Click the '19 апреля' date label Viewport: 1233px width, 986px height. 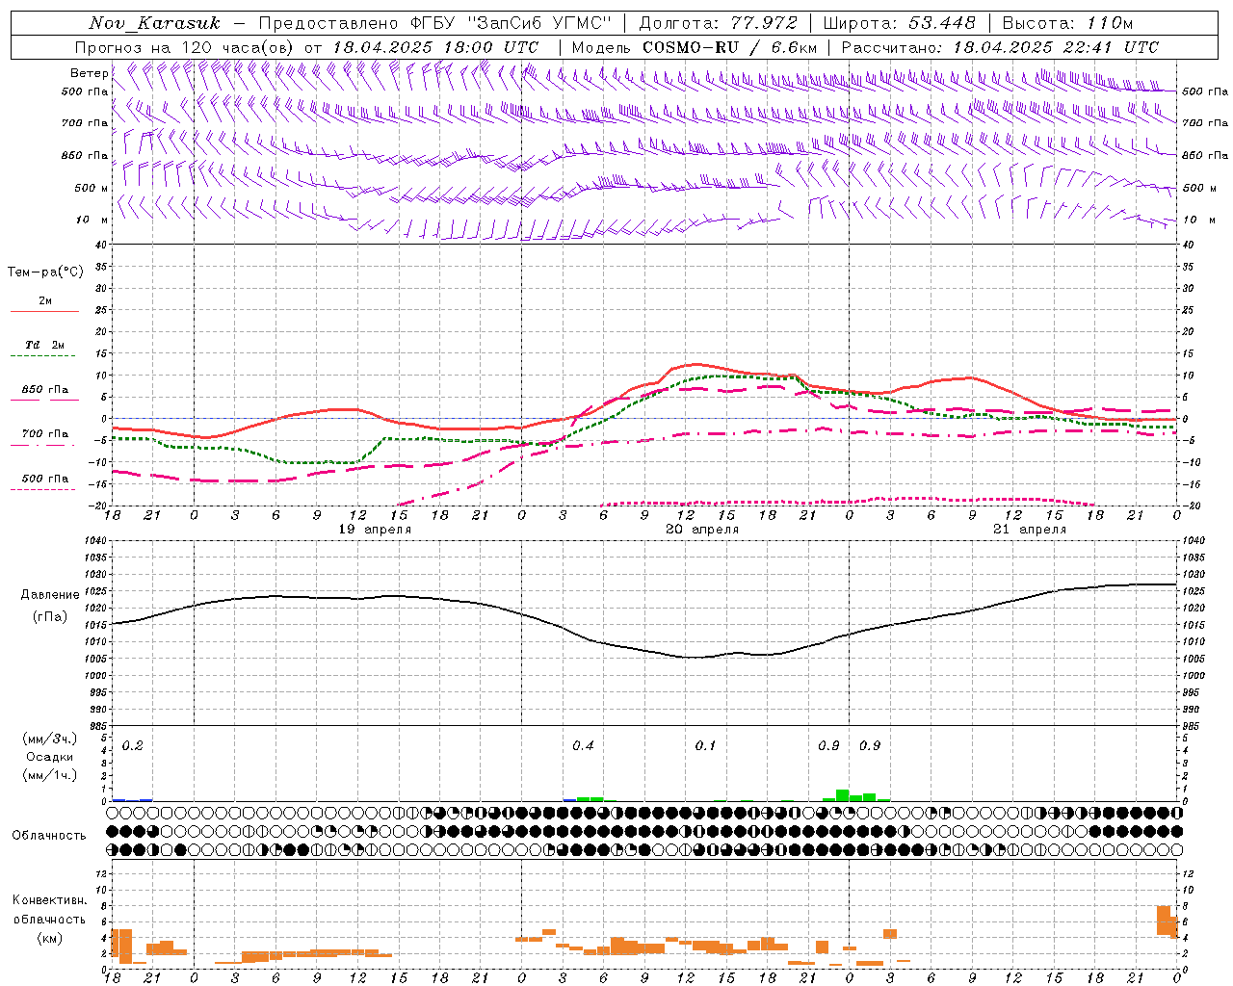pyautogui.click(x=375, y=530)
